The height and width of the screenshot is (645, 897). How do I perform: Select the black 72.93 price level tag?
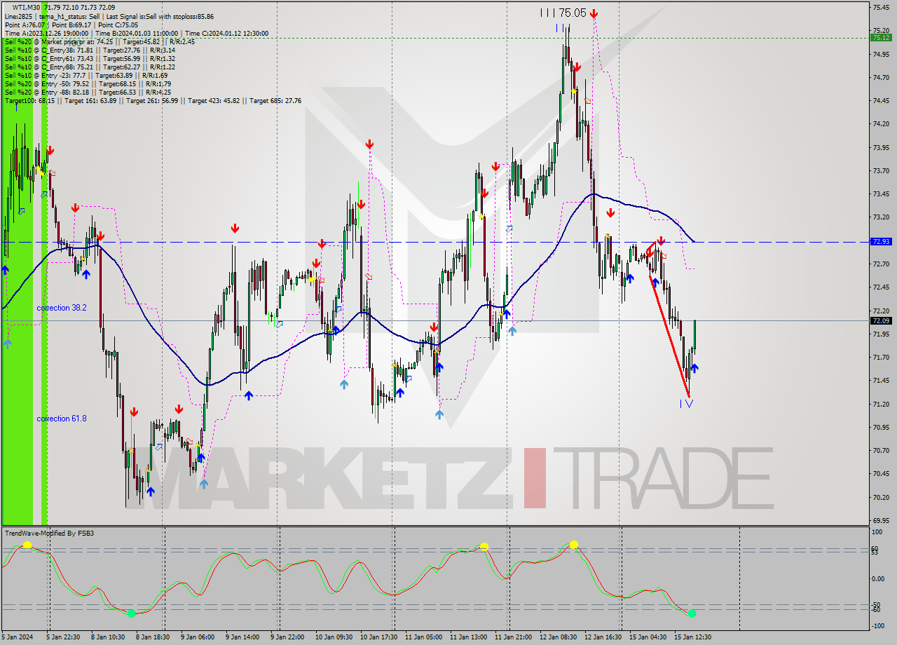[880, 241]
